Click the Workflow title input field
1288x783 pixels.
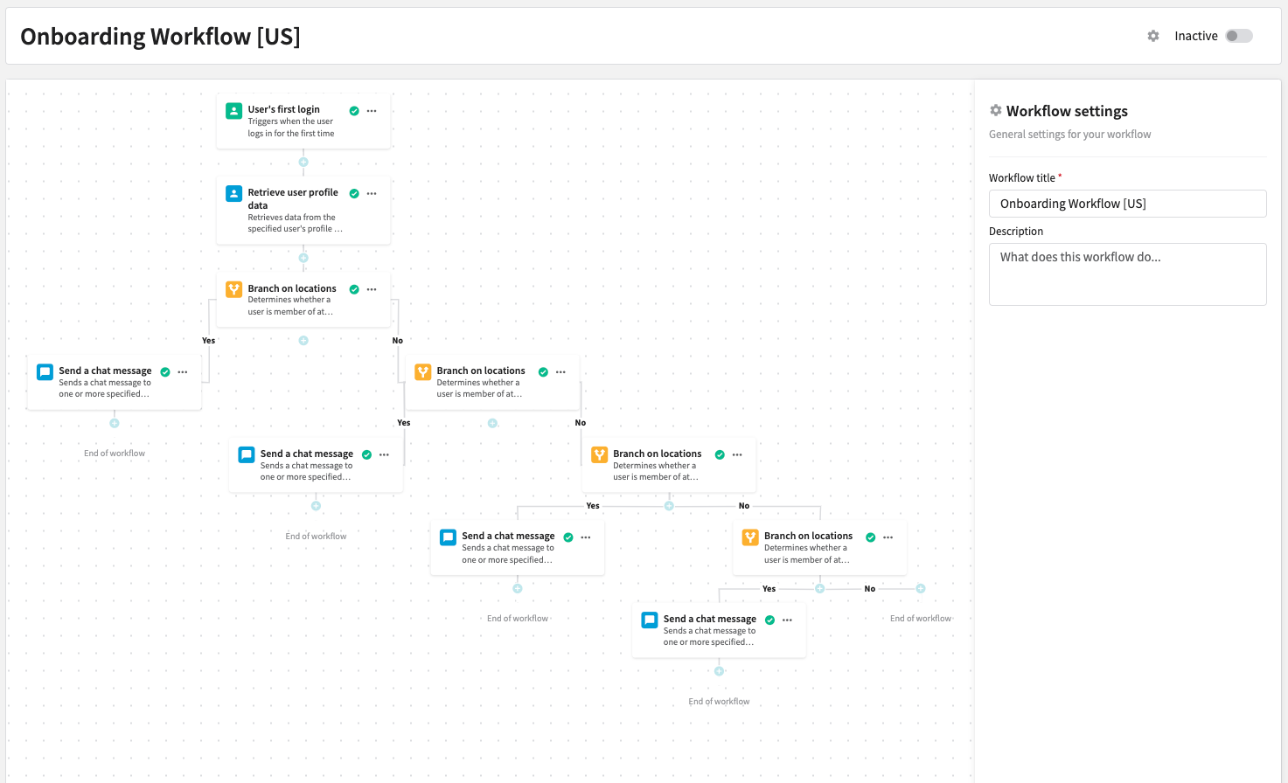coord(1127,204)
